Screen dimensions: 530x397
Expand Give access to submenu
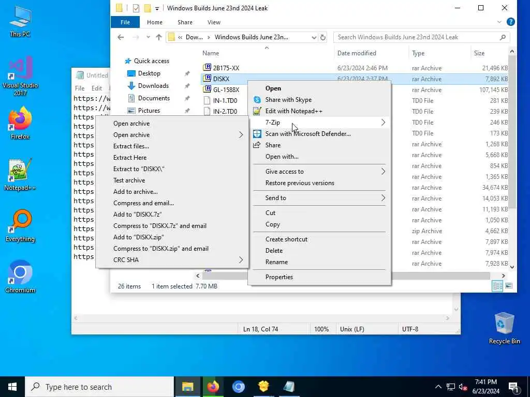tap(383, 171)
